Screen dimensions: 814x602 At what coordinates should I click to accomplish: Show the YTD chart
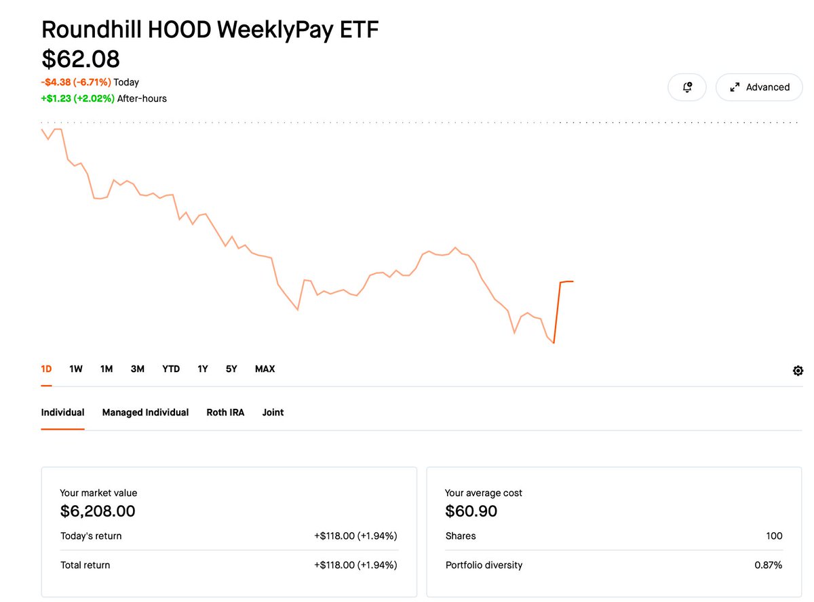coord(170,369)
